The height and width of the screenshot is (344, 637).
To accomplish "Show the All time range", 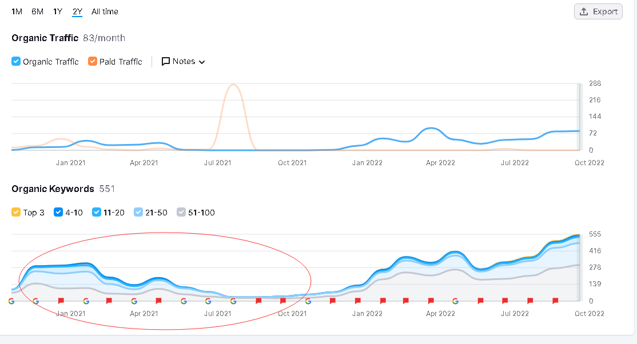I will point(105,11).
